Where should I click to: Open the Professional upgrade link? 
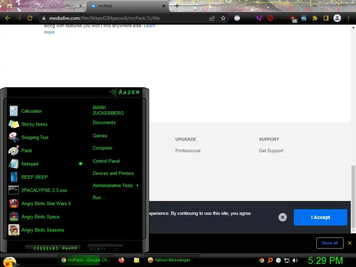tap(188, 151)
